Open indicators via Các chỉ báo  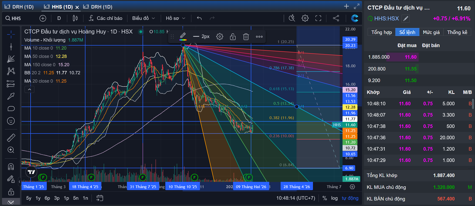click(105, 18)
